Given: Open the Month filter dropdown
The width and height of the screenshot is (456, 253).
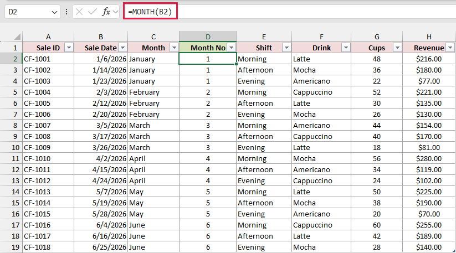Looking at the screenshot, I should click(174, 48).
